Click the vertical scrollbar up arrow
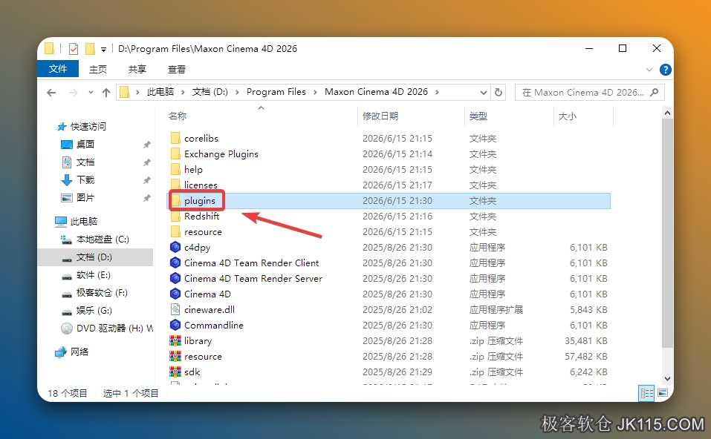 coord(667,113)
